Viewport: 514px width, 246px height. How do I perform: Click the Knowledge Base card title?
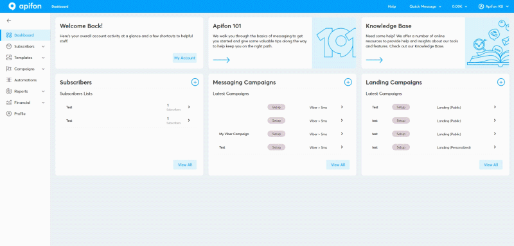(389, 26)
